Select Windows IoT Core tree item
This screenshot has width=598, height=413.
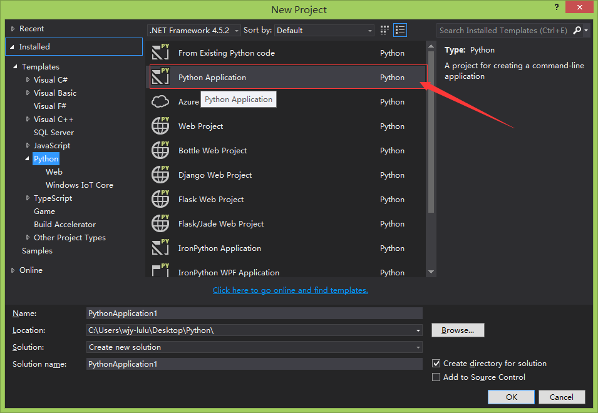point(80,185)
